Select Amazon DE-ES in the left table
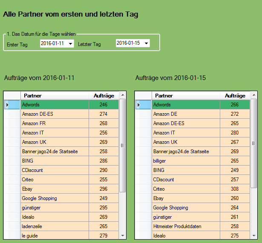Viewport: 262px width, 243px height. click(55, 114)
